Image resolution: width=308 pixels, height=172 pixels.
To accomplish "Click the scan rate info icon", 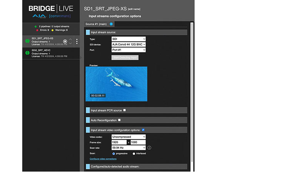I will (149, 148).
